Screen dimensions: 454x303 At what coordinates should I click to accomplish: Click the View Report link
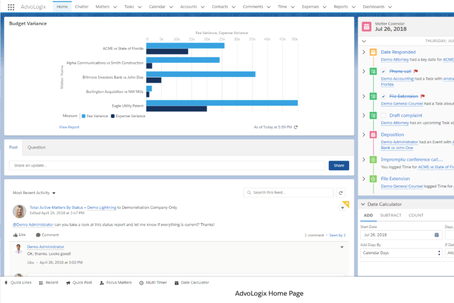pyautogui.click(x=69, y=127)
